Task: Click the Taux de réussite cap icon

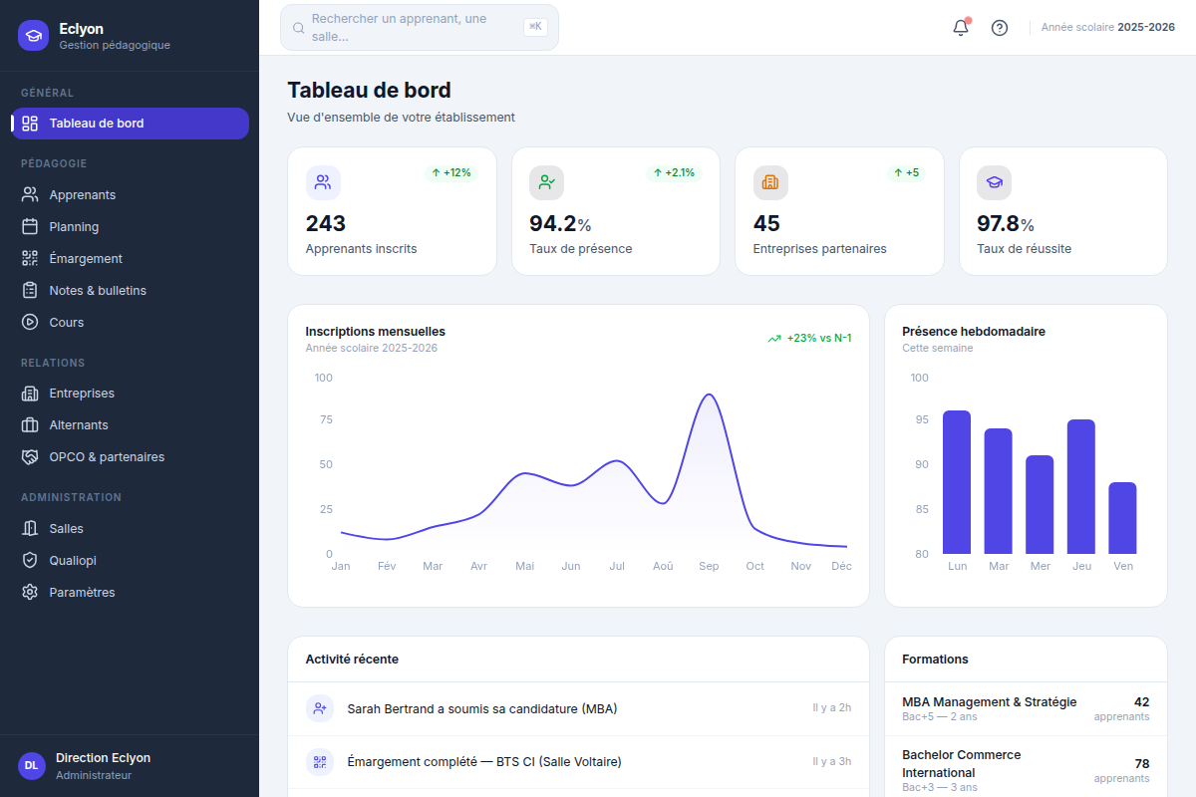Action: (994, 182)
